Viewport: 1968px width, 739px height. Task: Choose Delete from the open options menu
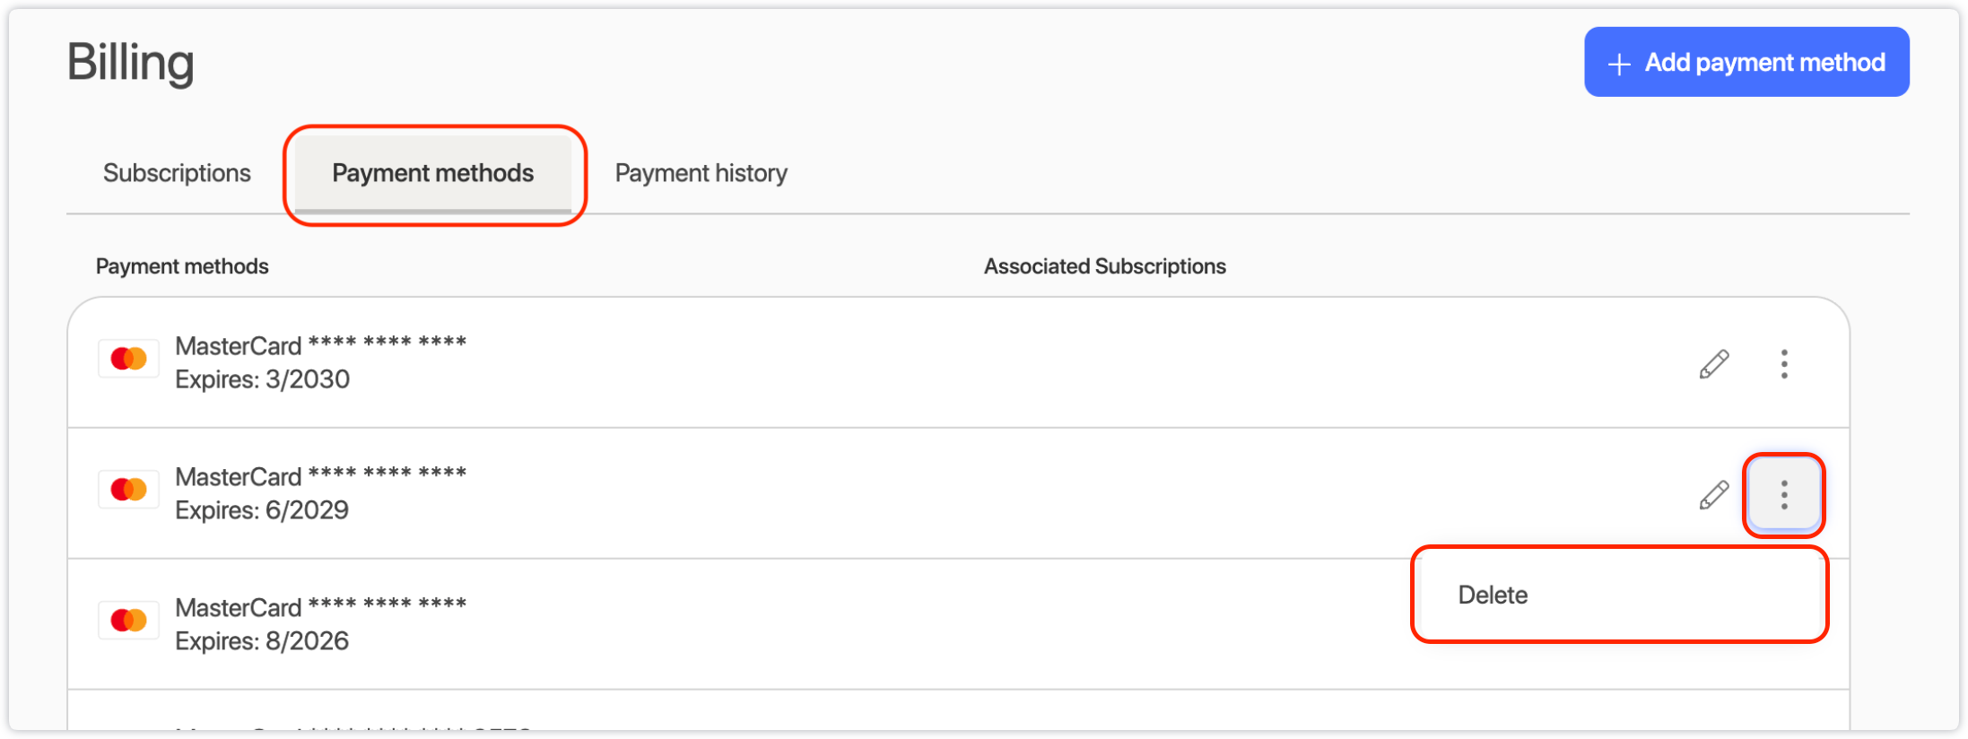[1493, 595]
